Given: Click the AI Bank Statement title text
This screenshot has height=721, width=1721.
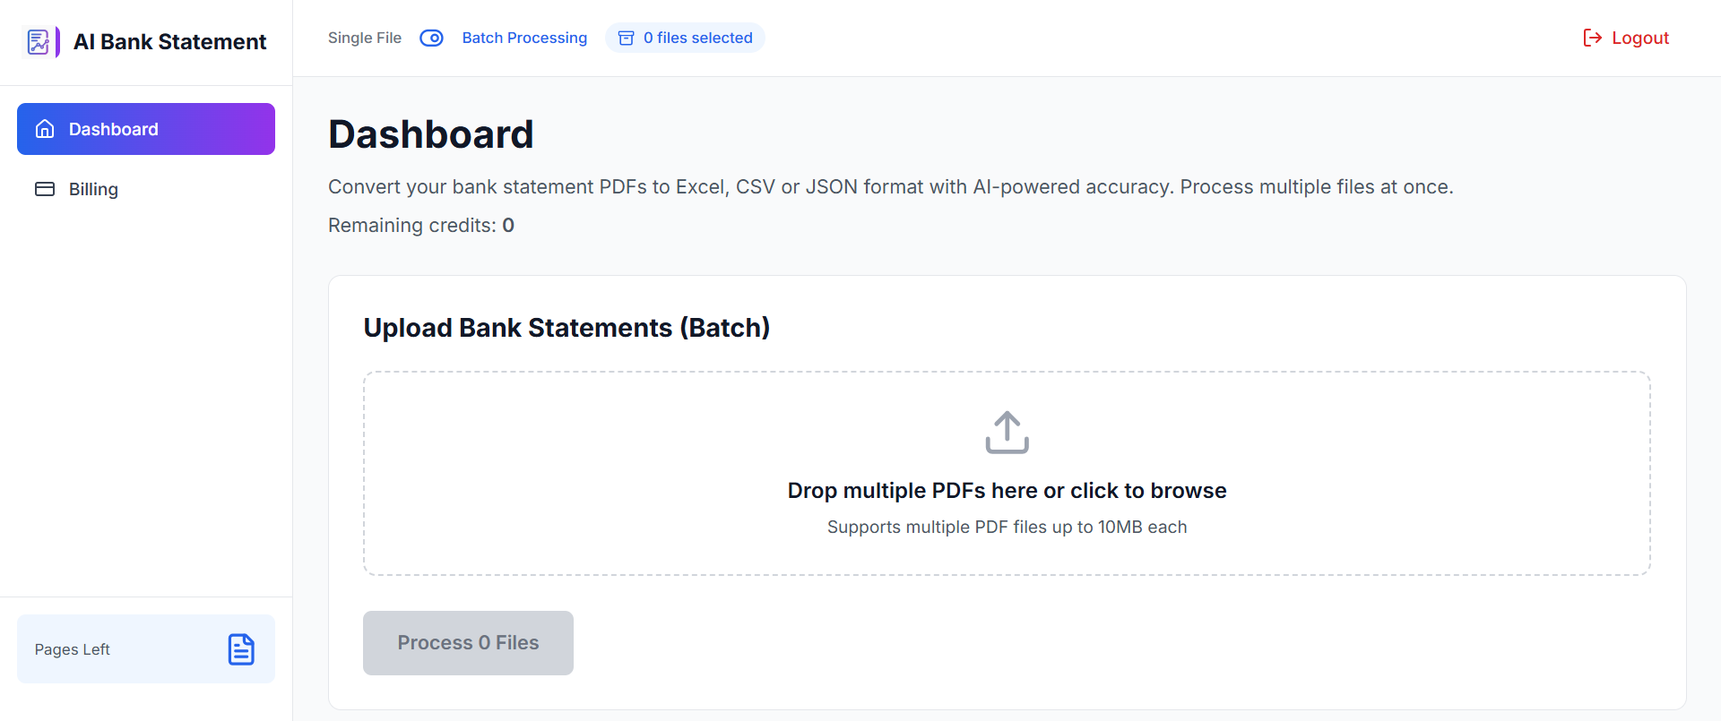Looking at the screenshot, I should [169, 42].
